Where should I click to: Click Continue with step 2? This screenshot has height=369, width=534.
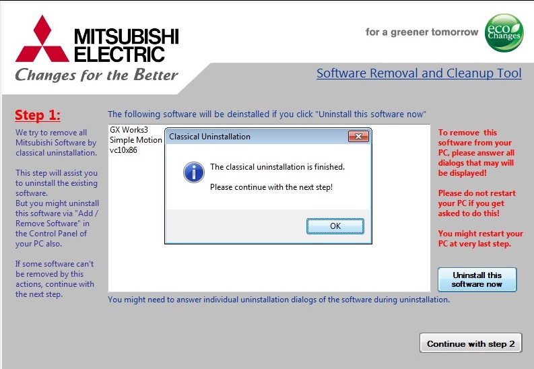tap(470, 343)
